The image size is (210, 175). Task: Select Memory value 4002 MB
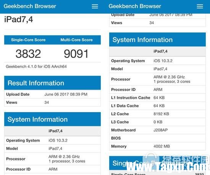click(162, 146)
